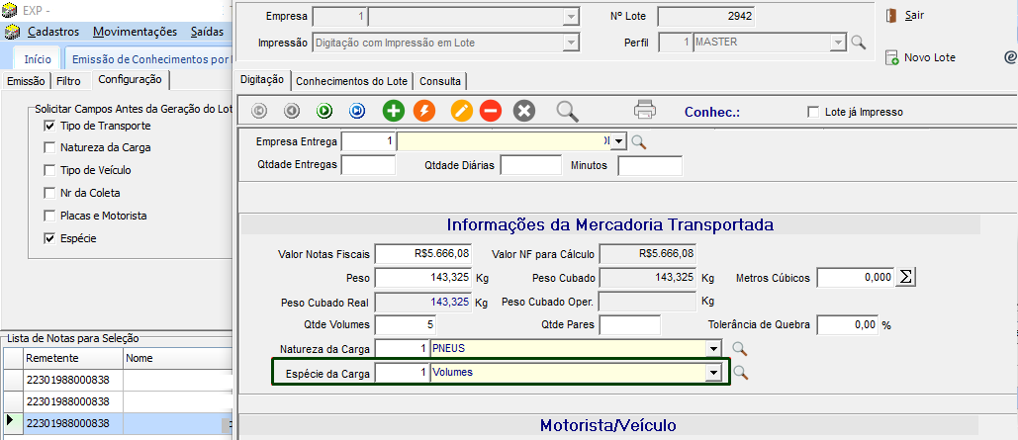
Task: Click the orange lightning bolt icon
Action: [424, 111]
